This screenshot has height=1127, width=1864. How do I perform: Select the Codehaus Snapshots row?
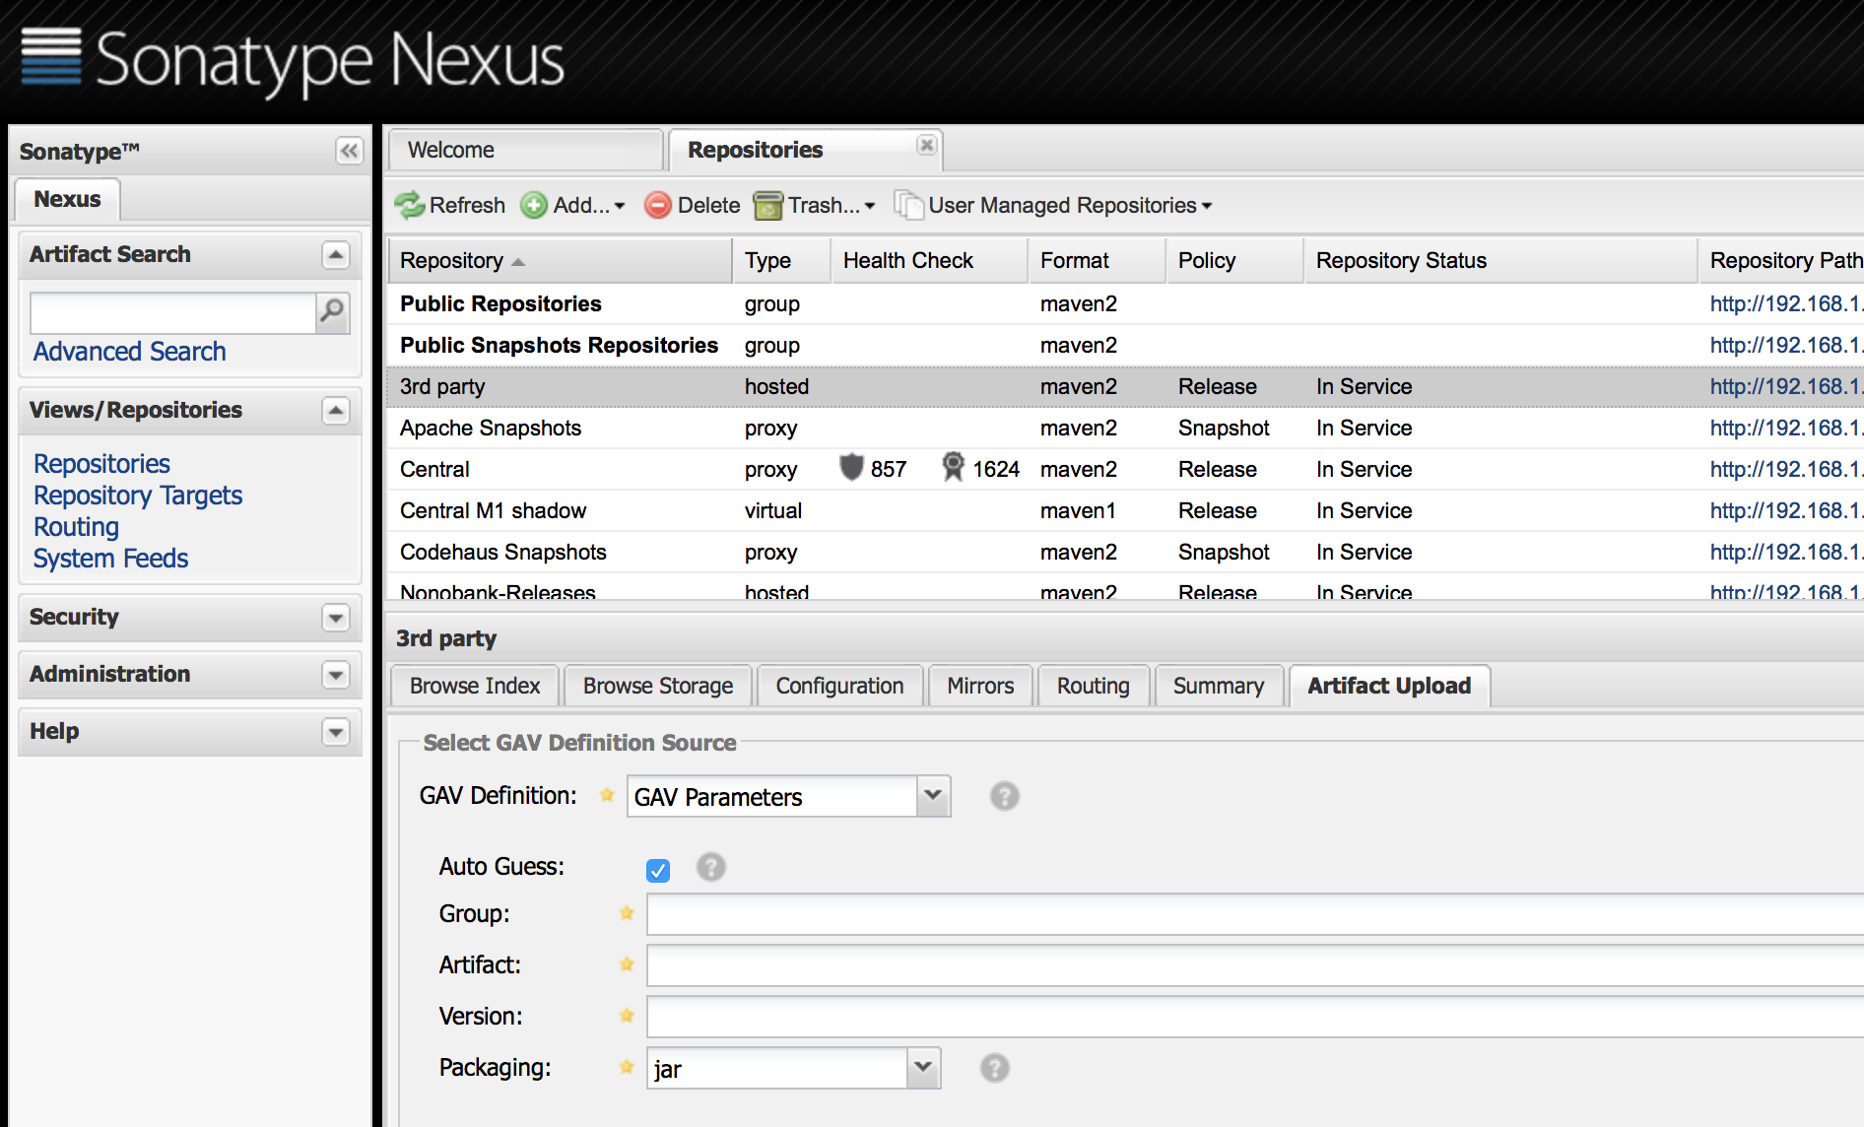point(1124,552)
